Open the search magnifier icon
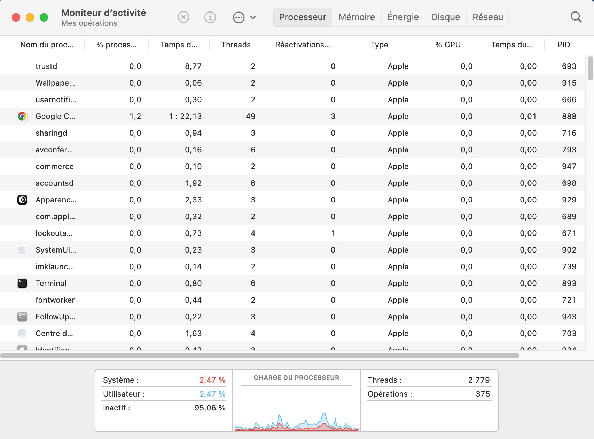 point(576,17)
